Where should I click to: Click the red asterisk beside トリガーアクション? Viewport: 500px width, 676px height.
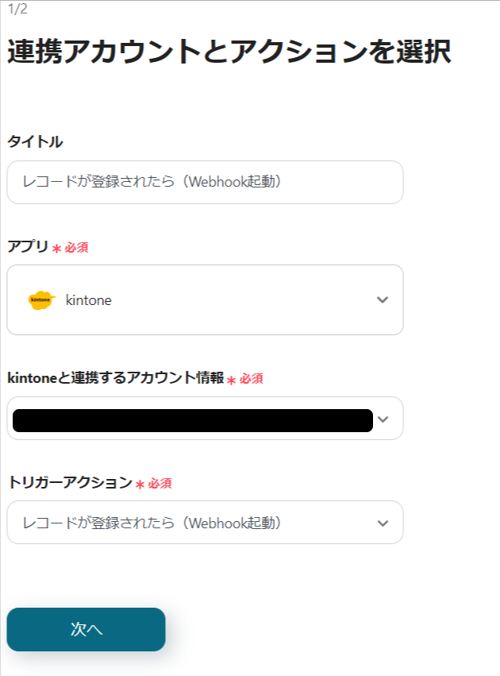(140, 484)
